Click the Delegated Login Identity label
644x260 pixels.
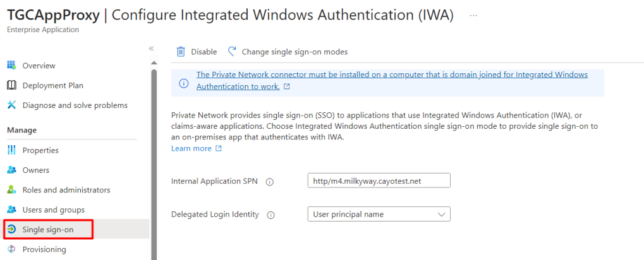coord(215,214)
